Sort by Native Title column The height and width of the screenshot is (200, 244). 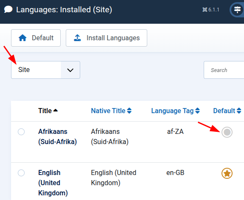click(x=111, y=111)
